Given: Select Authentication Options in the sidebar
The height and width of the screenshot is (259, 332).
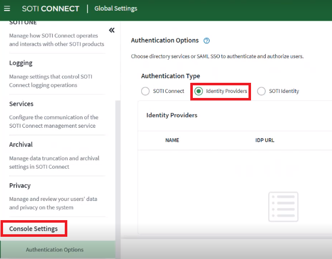Looking at the screenshot, I should point(55,250).
